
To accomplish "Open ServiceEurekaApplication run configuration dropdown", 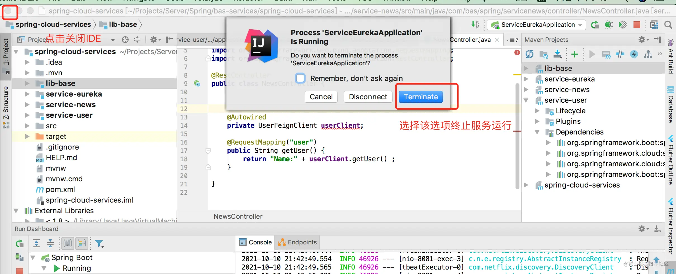I will (x=537, y=25).
